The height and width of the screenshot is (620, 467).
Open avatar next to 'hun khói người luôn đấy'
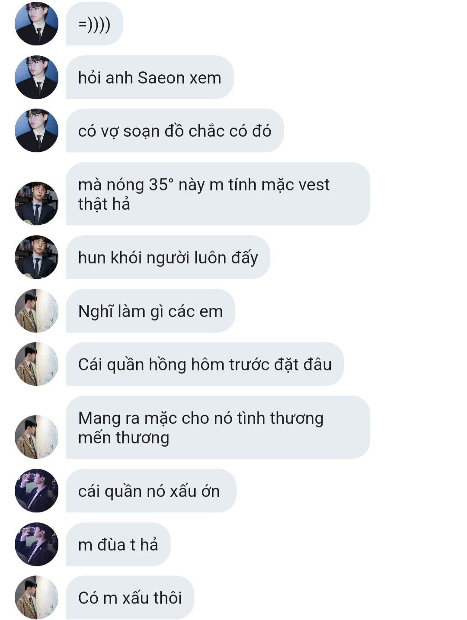tap(36, 257)
